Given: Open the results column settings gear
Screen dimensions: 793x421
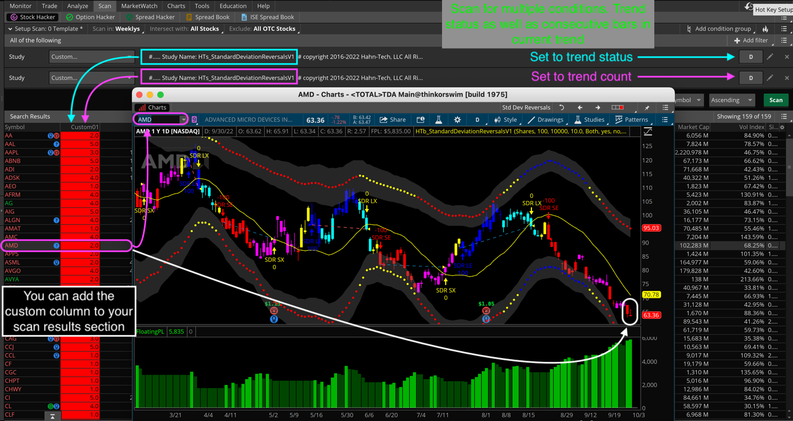Looking at the screenshot, I should pyautogui.click(x=782, y=127).
